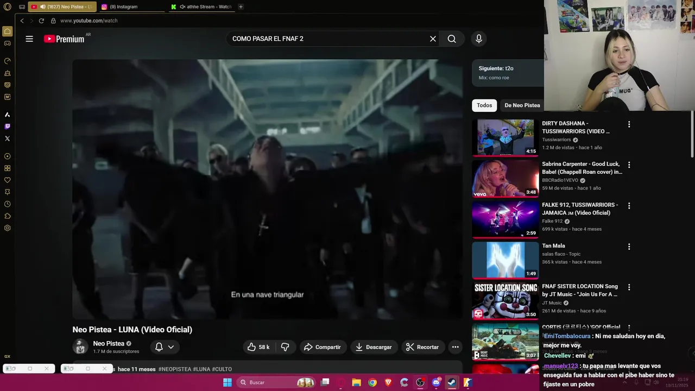Screen dimensions: 695x391
Task: Open FNAF SISTER LOCATION Song thumbnail
Action: (x=505, y=301)
